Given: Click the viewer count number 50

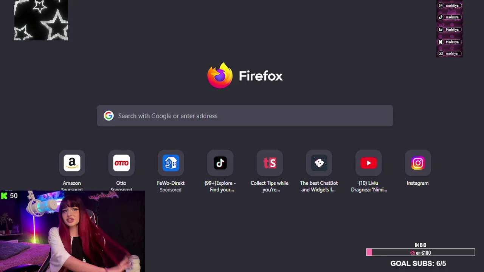Looking at the screenshot, I should pyautogui.click(x=14, y=196).
